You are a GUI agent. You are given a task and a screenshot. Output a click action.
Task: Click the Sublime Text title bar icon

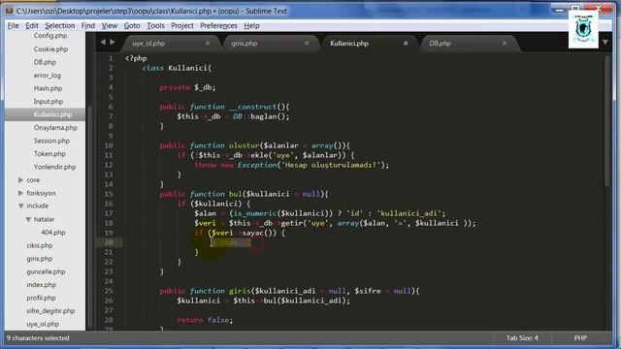[x=10, y=11]
